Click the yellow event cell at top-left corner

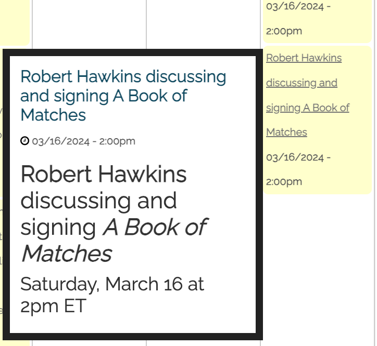pyautogui.click(x=15, y=21)
